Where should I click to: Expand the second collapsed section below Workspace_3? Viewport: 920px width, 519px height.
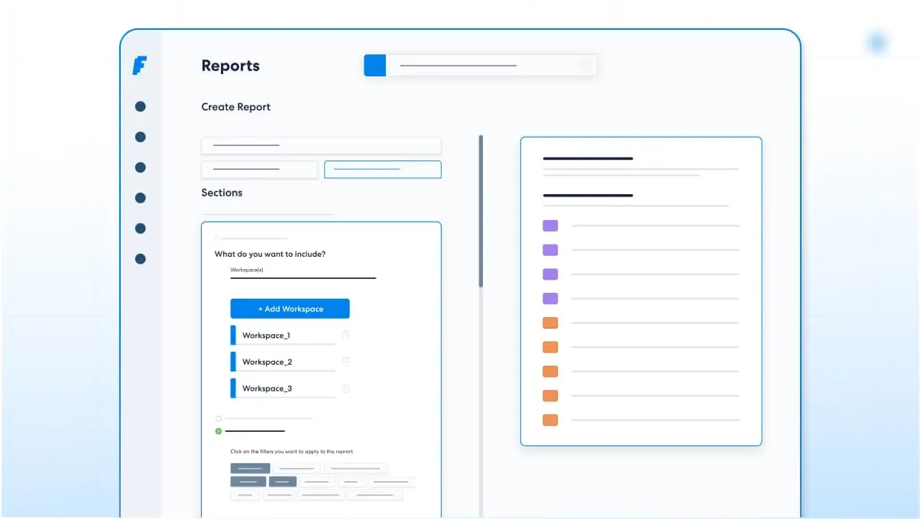263,419
